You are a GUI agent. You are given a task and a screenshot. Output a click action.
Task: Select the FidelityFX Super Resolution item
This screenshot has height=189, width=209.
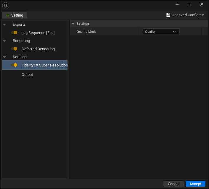point(44,65)
